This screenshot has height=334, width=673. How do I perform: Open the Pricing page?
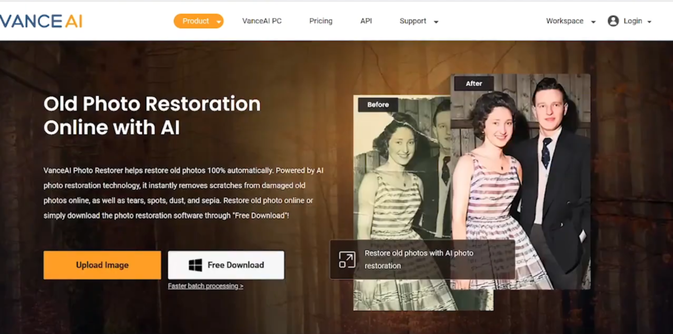[x=321, y=21]
